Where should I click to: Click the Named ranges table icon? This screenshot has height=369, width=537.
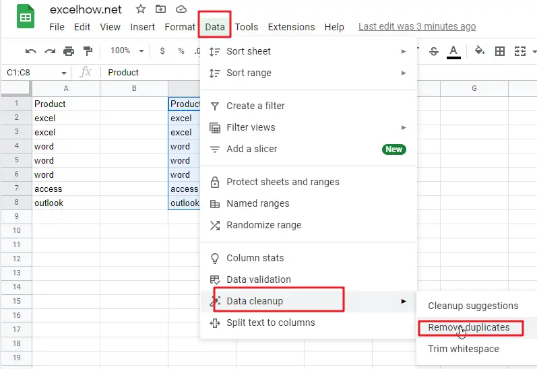(215, 204)
